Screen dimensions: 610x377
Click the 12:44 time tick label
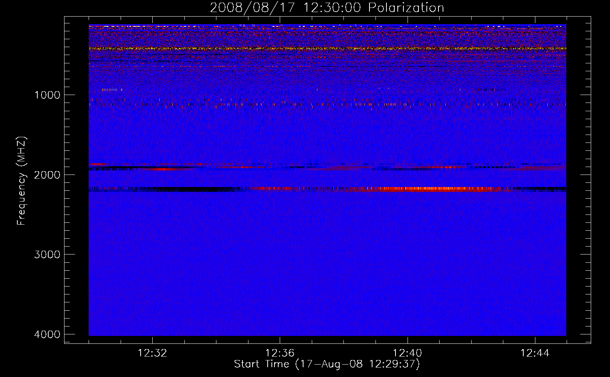535,353
